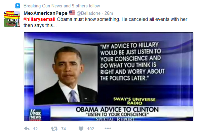Open Breaking Gun News follower link
The height and width of the screenshot is (135, 197).
pos(43,6)
